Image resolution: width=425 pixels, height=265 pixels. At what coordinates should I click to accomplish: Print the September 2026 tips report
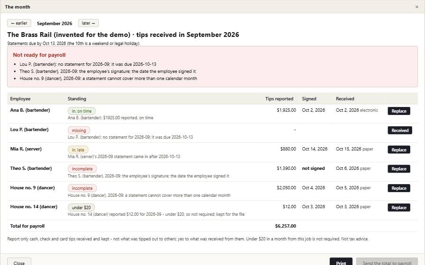[341, 262]
